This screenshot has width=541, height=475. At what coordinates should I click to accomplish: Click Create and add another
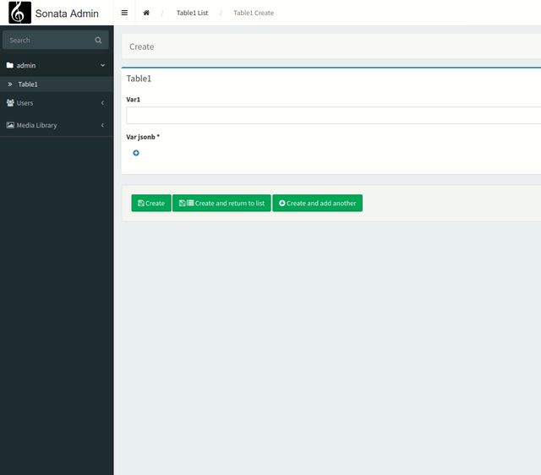click(x=318, y=203)
